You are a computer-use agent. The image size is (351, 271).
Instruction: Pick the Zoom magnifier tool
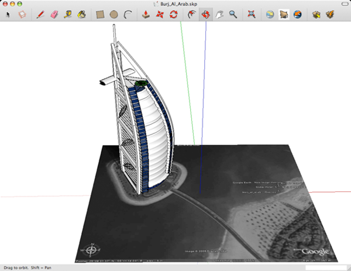point(233,14)
